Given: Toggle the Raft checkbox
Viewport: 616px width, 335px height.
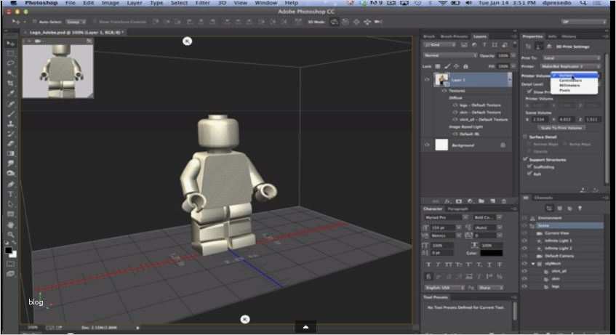Looking at the screenshot, I should pos(529,174).
